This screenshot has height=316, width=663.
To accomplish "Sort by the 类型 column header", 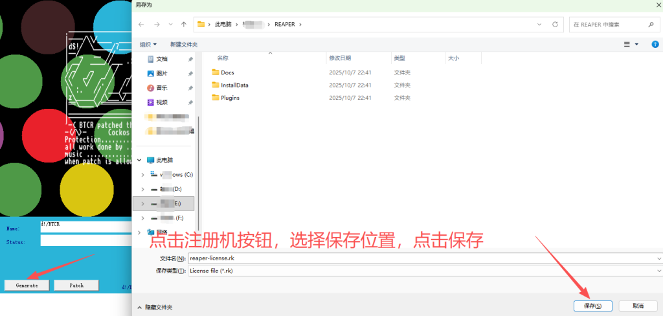I will [x=399, y=58].
